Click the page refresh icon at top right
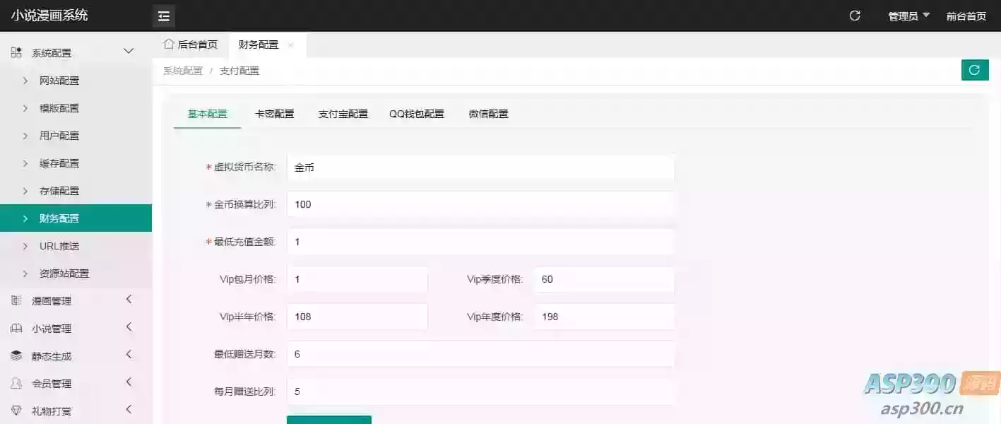 point(855,15)
